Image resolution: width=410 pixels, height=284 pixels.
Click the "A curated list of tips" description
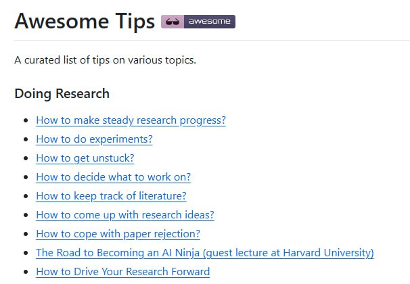pos(105,60)
